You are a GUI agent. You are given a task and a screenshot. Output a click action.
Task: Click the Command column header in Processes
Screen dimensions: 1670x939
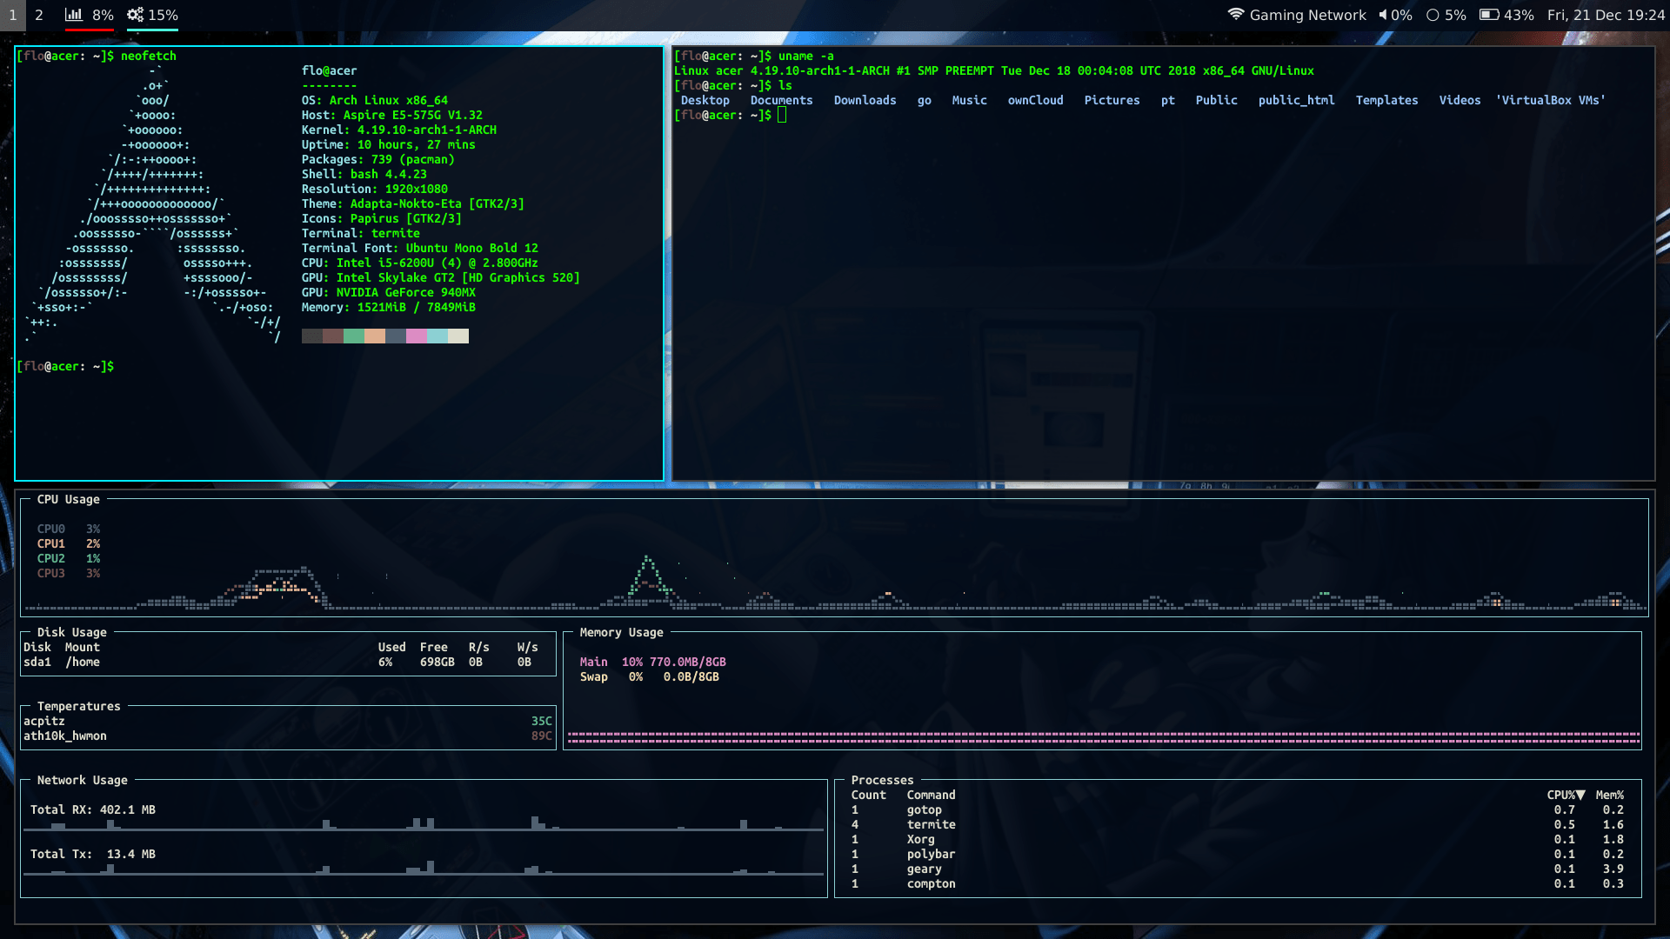931,795
